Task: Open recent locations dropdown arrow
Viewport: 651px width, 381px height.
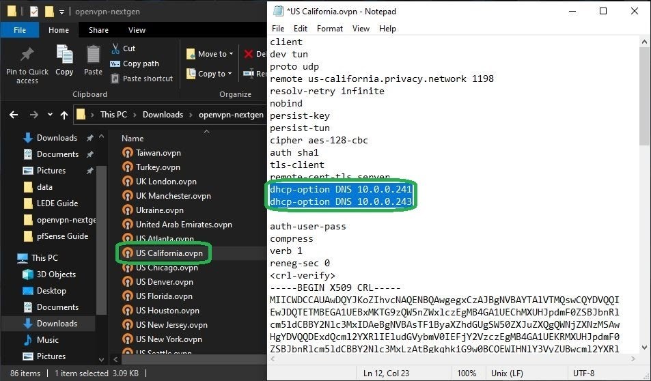Action: (x=49, y=115)
